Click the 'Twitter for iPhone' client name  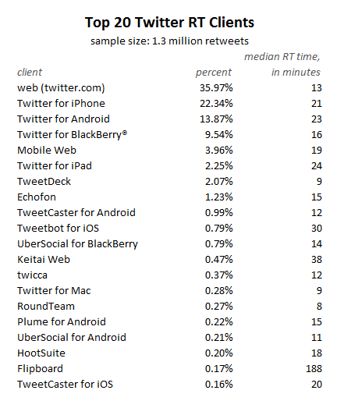click(61, 103)
